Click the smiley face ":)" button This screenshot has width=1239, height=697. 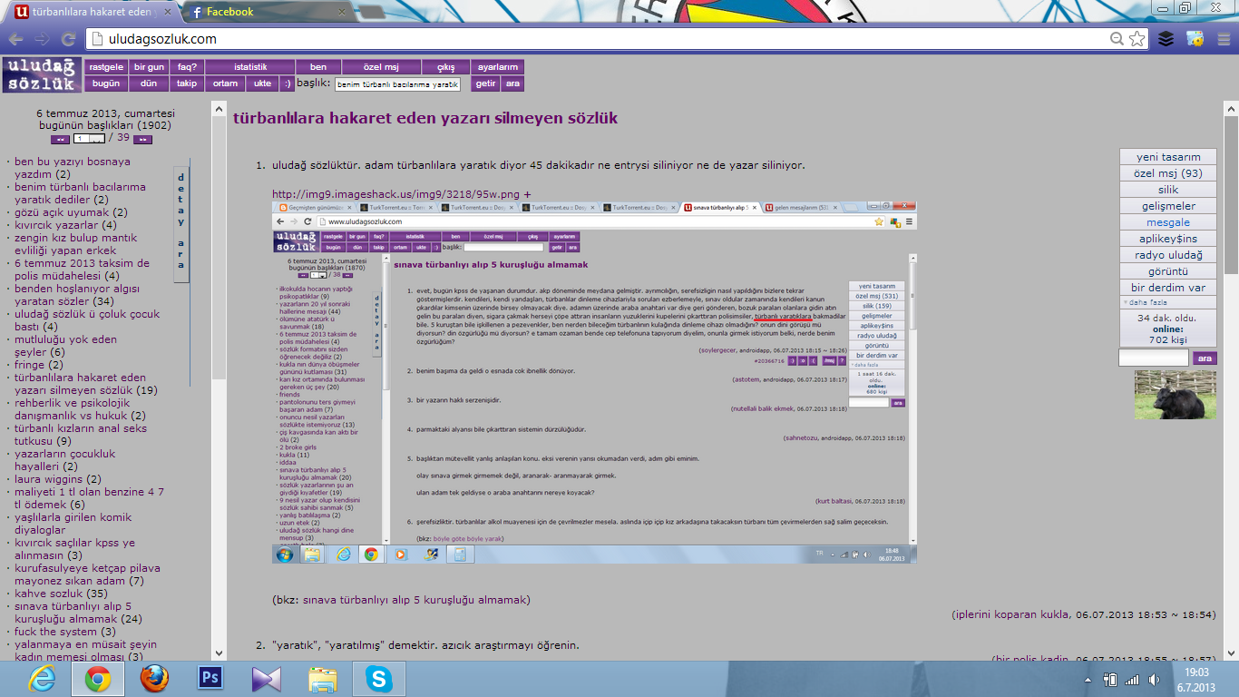pos(287,83)
